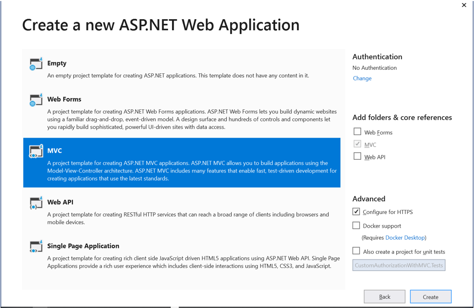Click the Back button
Image resolution: width=475 pixels, height=308 pixels.
[x=384, y=297]
